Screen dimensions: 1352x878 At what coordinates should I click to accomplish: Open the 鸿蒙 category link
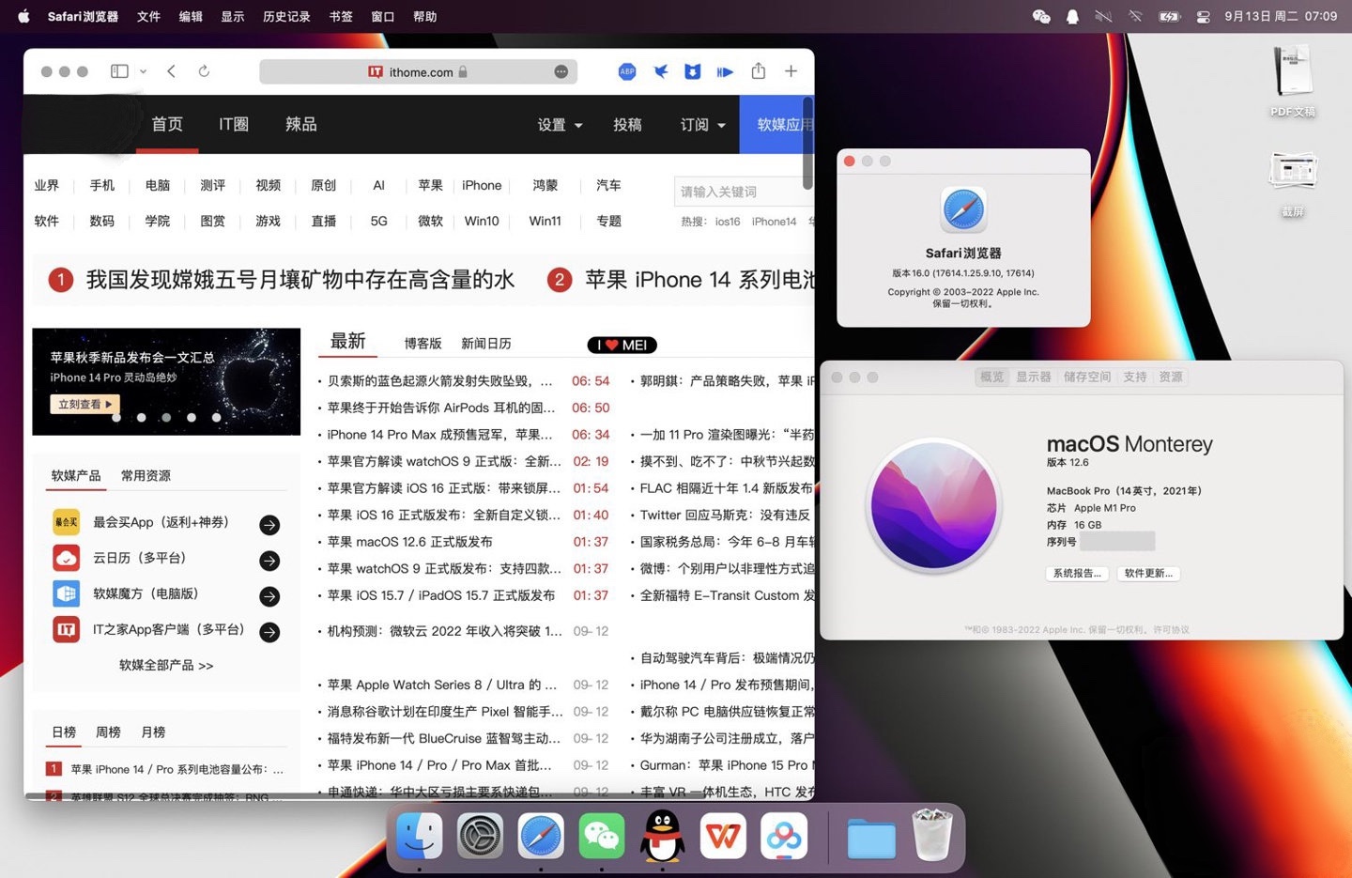coord(545,186)
